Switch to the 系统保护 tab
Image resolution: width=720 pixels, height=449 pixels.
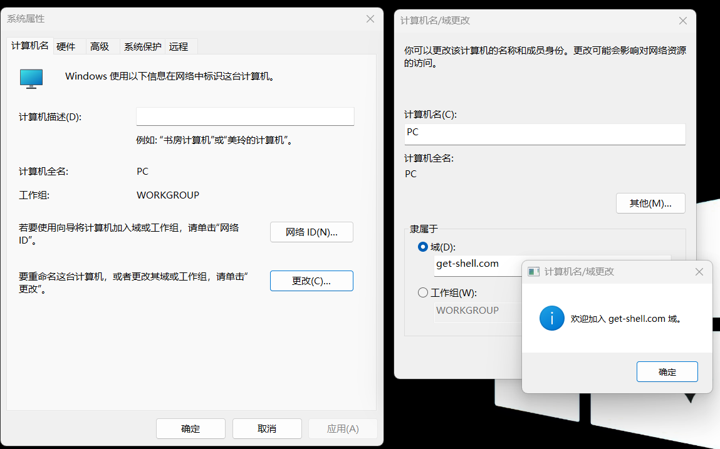click(x=142, y=46)
